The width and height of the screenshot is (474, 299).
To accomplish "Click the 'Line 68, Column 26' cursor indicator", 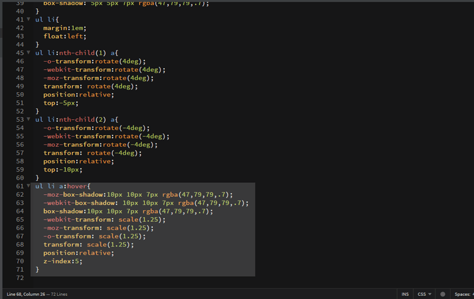I will coord(26,294).
